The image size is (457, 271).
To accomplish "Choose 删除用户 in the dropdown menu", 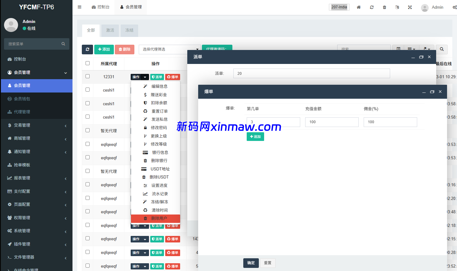I will (159, 219).
